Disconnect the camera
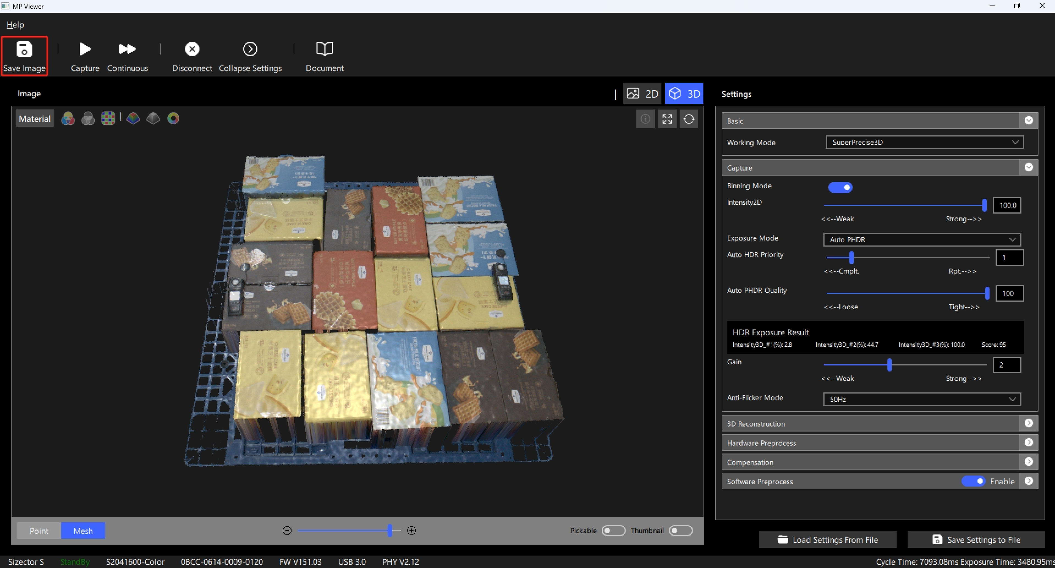 (192, 57)
